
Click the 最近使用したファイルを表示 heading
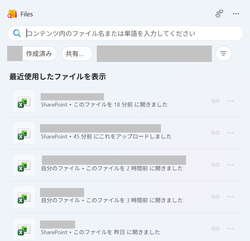[x=57, y=76]
